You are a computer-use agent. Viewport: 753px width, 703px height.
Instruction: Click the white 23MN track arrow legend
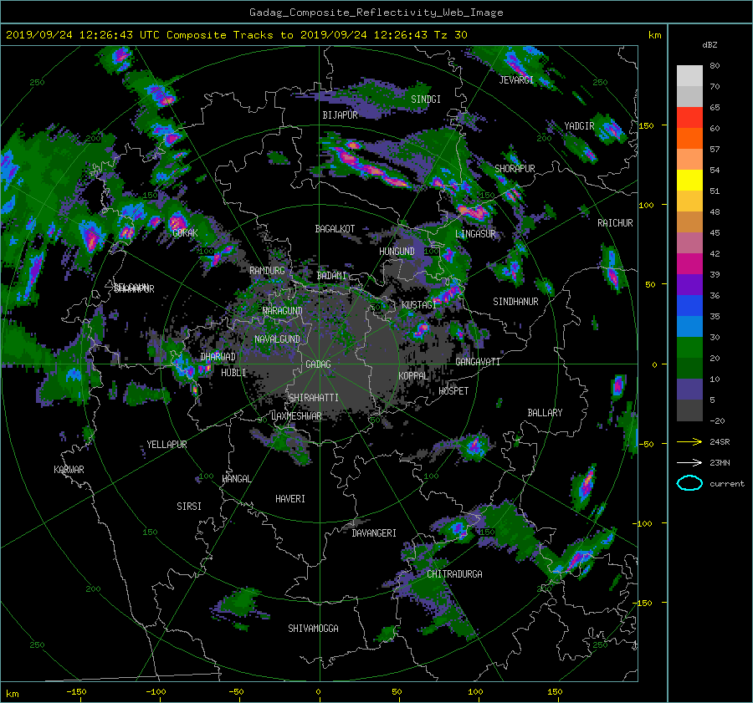pos(689,462)
